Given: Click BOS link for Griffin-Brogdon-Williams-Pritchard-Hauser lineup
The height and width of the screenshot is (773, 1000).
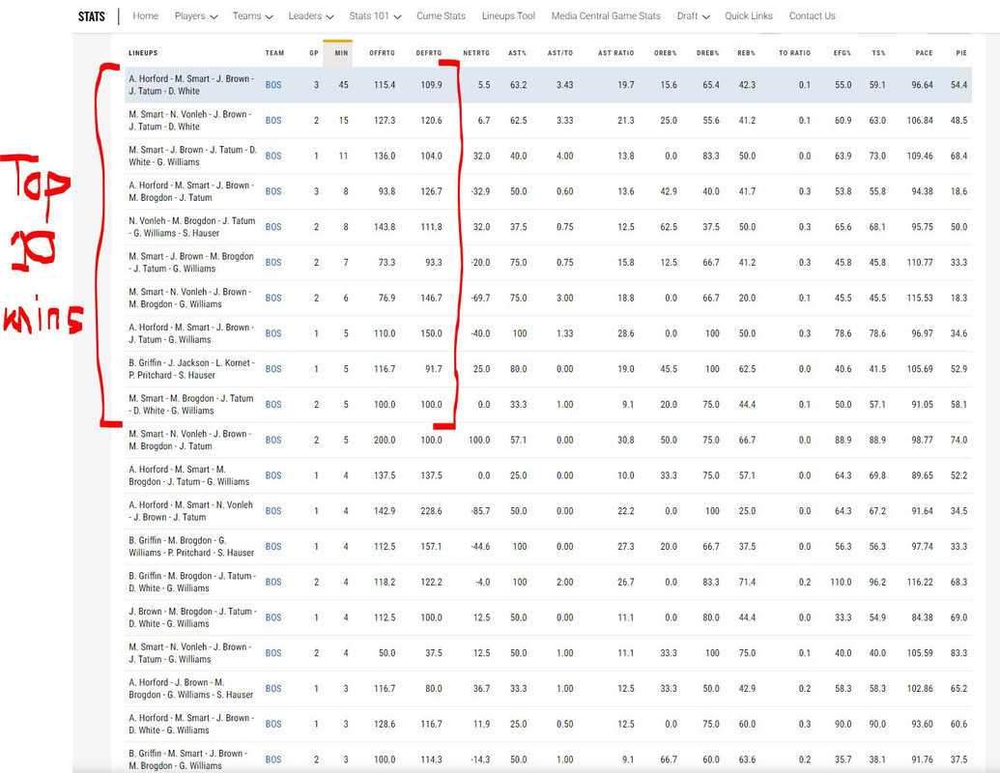Looking at the screenshot, I should [273, 547].
